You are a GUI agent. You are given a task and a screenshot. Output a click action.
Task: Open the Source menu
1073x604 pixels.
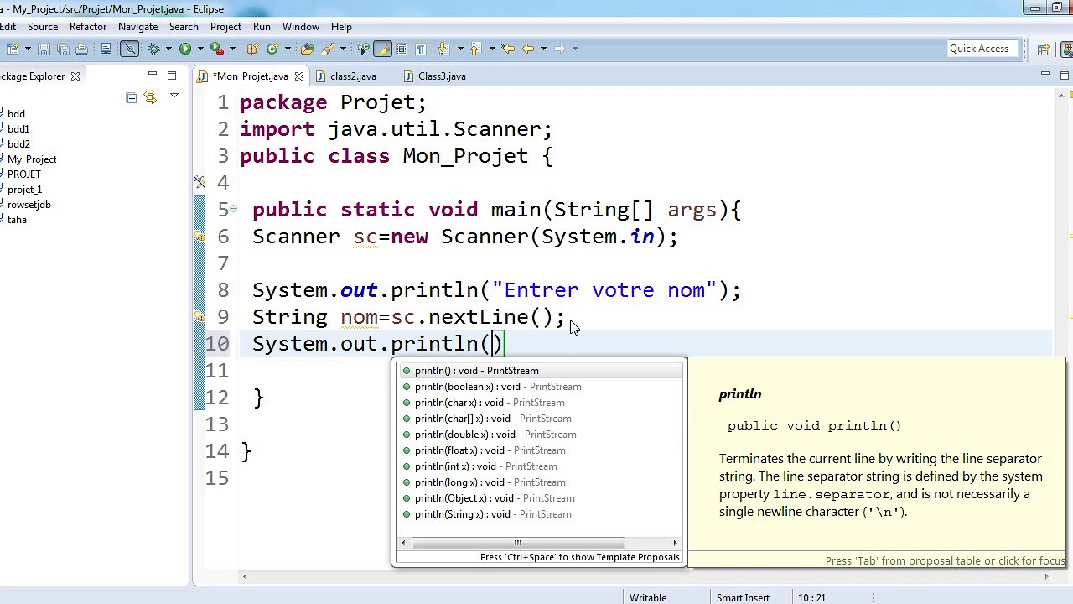(x=43, y=27)
